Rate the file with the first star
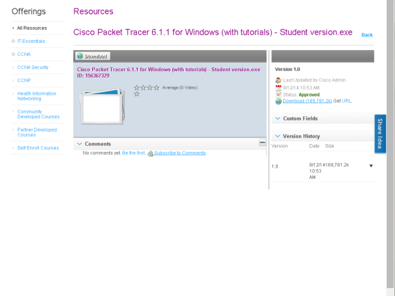This screenshot has width=395, height=296. point(137,87)
